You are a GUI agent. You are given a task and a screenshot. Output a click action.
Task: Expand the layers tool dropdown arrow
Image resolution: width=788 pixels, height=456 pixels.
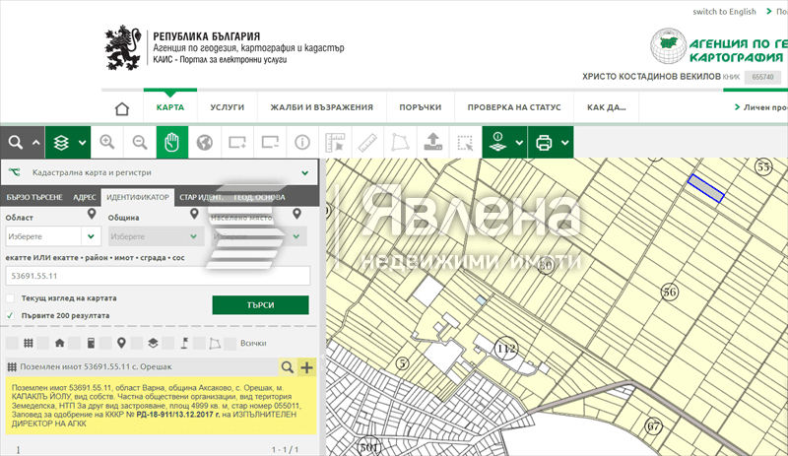(83, 143)
